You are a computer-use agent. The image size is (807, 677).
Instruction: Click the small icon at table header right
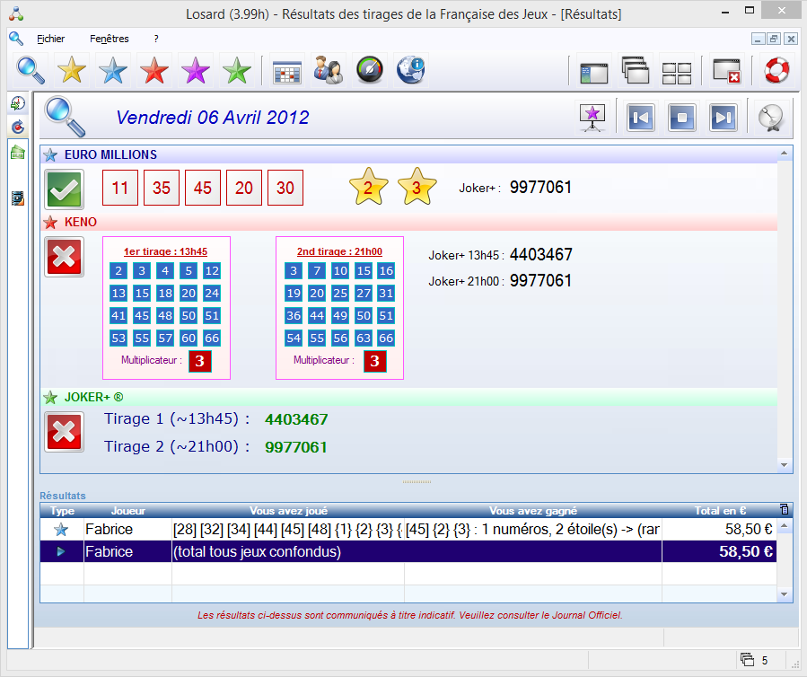pos(785,510)
